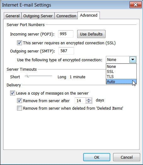Uncheck the encrypted connection (SSL) checkbox
Screen dimensions: 143x165
click(x=20, y=43)
